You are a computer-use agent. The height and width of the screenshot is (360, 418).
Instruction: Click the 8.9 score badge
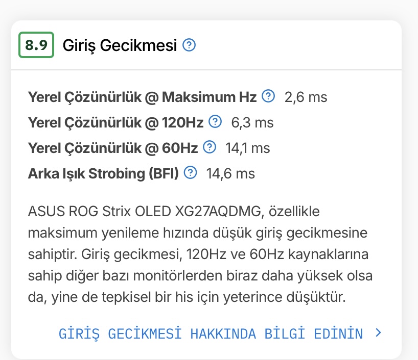click(36, 45)
